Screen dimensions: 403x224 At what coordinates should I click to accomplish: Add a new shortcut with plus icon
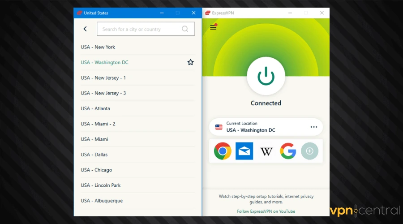click(309, 151)
